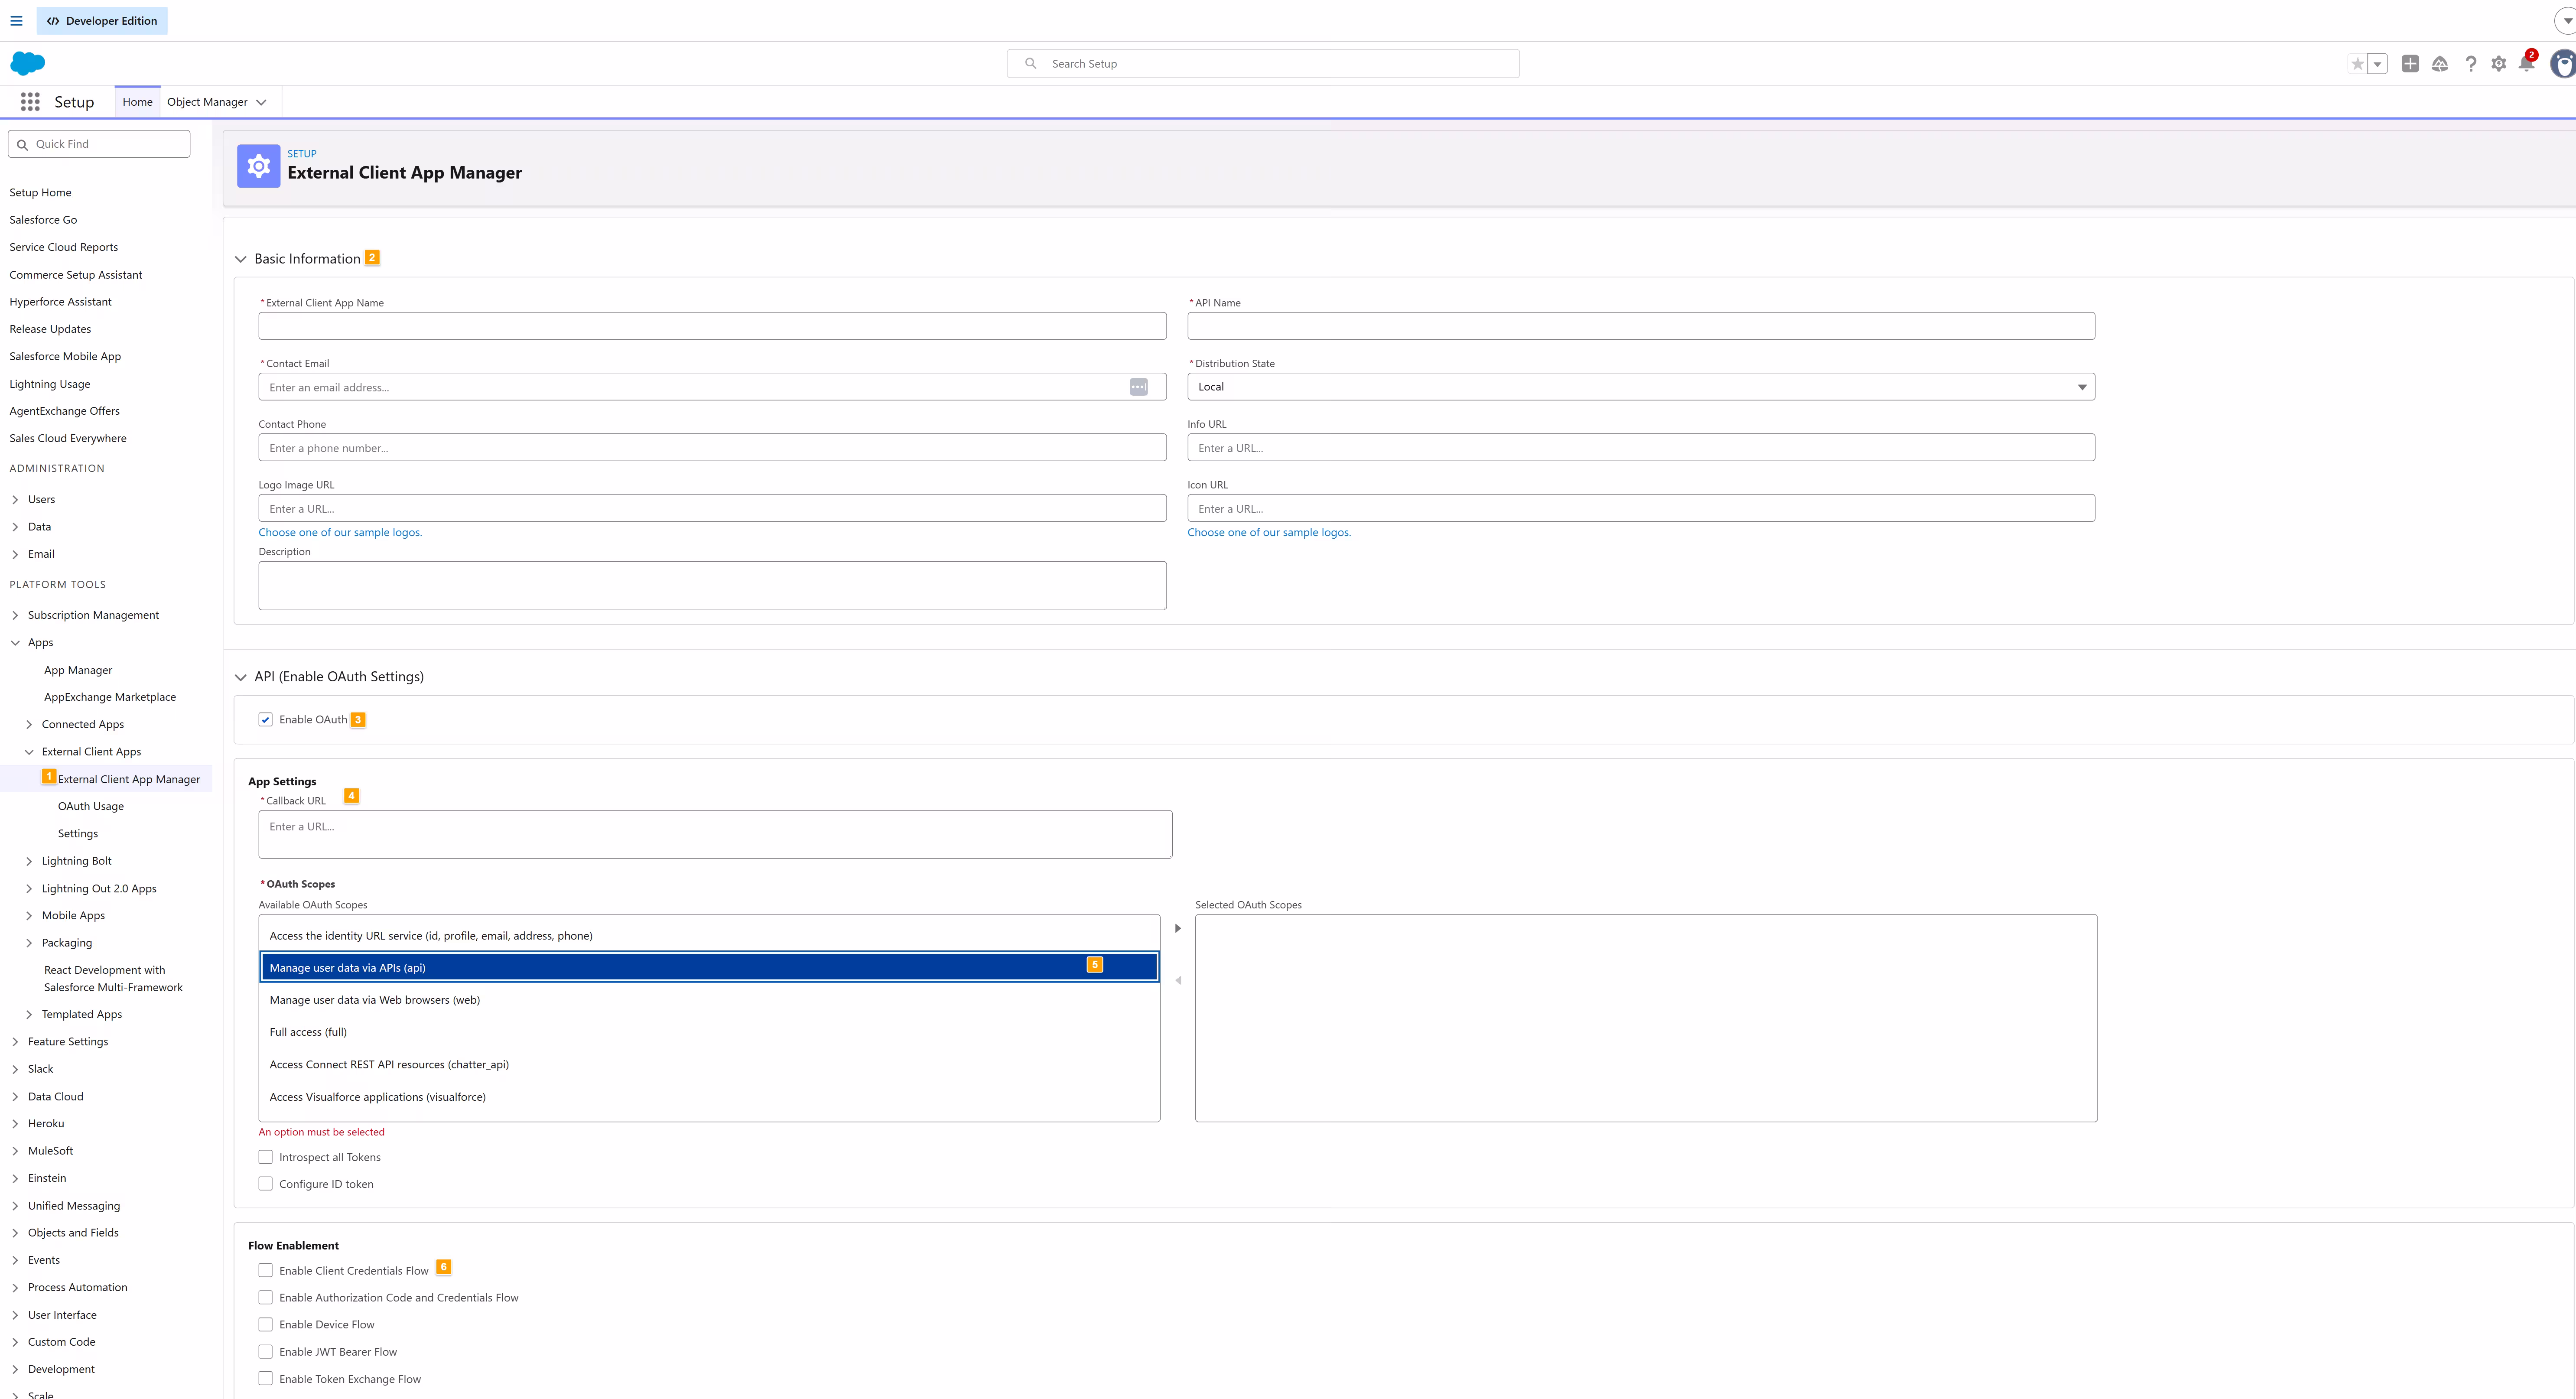Image resolution: width=2576 pixels, height=1399 pixels.
Task: Click the favorites star icon
Action: (x=2358, y=64)
